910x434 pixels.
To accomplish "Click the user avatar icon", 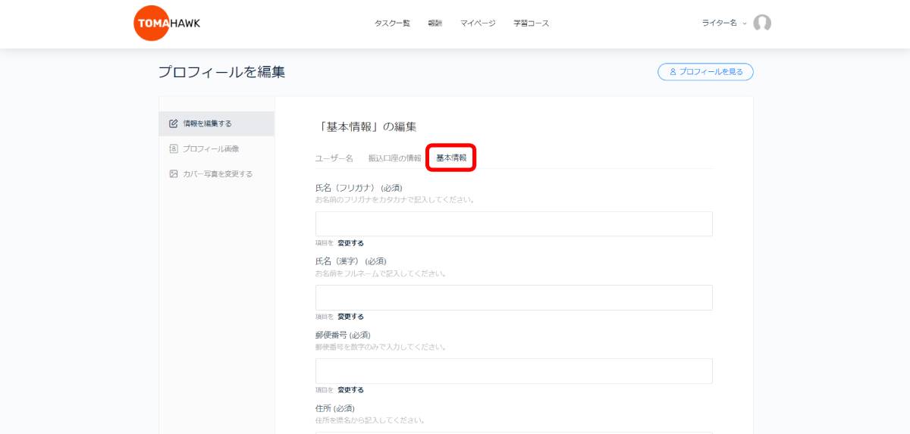I will click(762, 23).
